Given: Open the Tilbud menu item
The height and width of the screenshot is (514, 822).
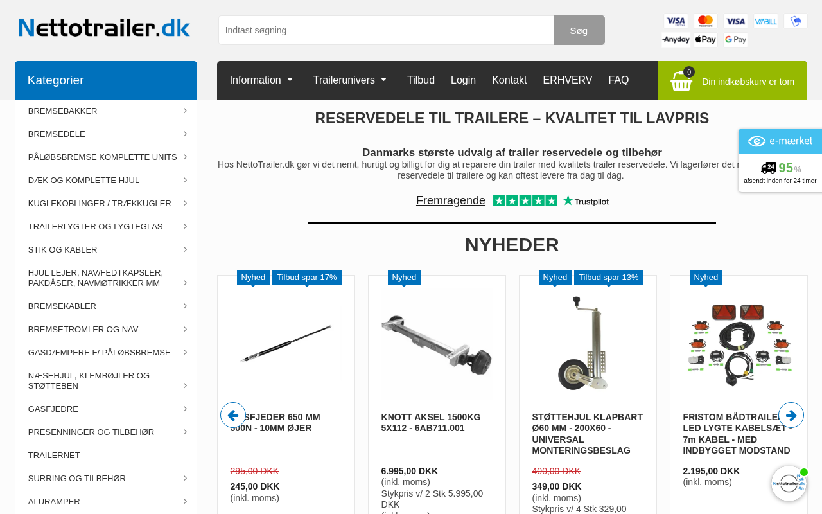Looking at the screenshot, I should (421, 80).
